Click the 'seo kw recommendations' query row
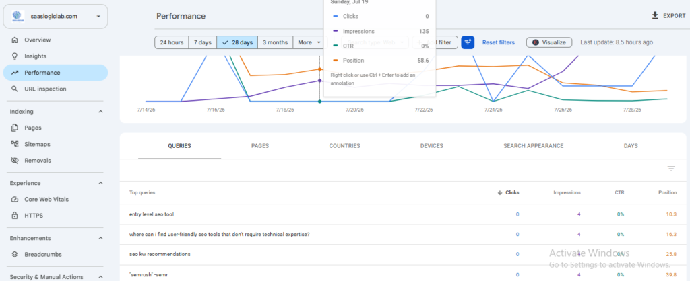Image resolution: width=690 pixels, height=281 pixels. click(403, 254)
